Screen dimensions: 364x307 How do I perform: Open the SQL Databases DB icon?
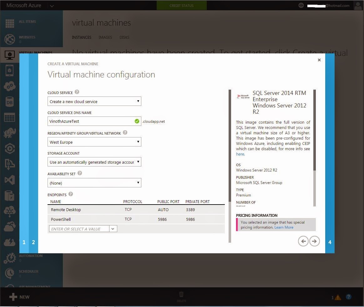coord(9,102)
